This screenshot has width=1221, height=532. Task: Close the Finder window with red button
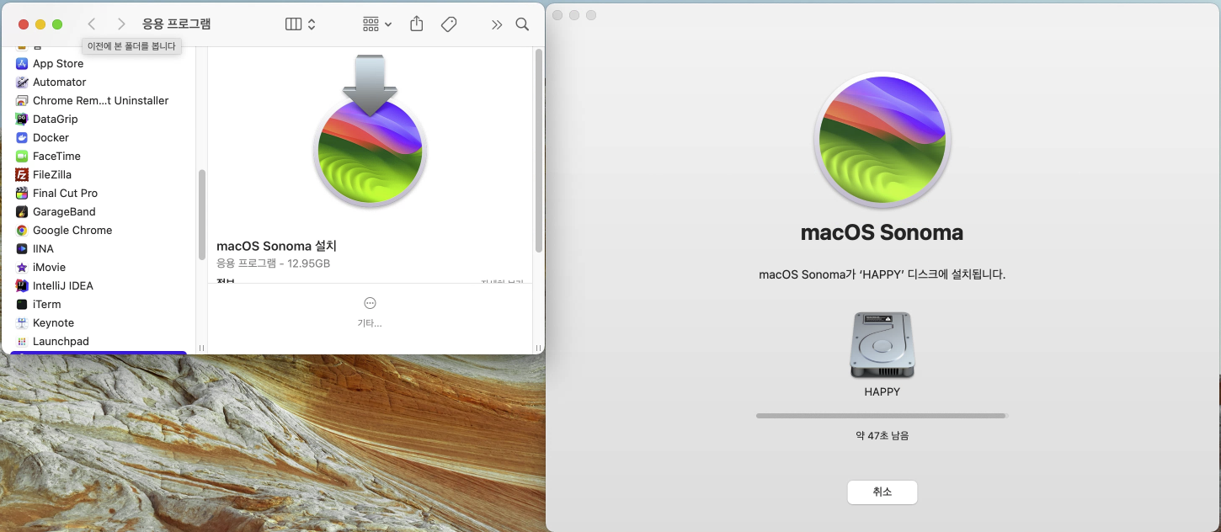pyautogui.click(x=24, y=24)
